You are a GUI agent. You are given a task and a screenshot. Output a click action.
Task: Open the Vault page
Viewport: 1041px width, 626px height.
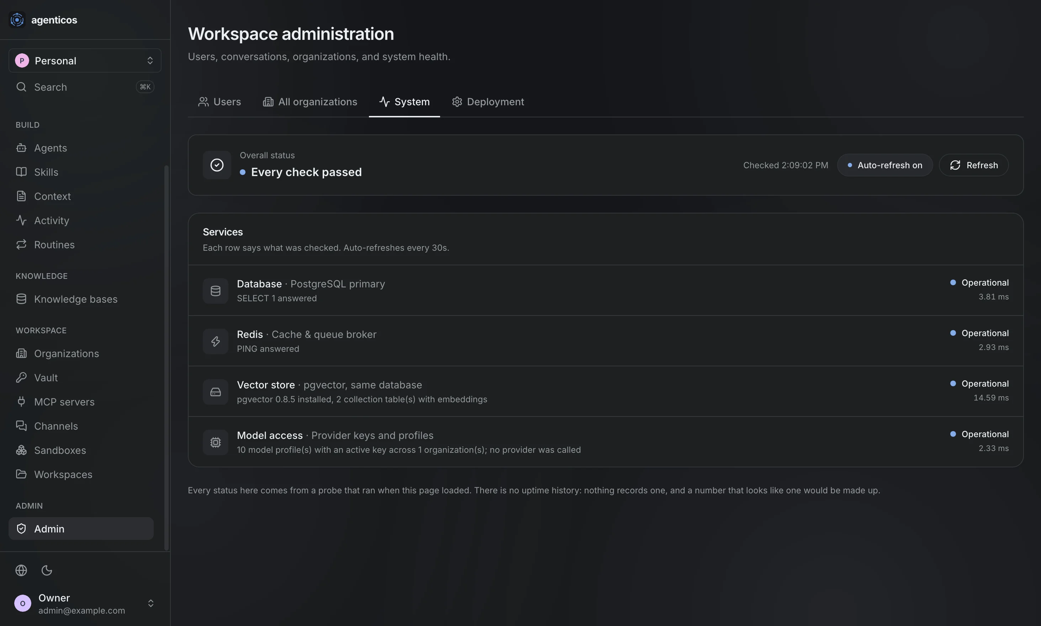[81, 377]
